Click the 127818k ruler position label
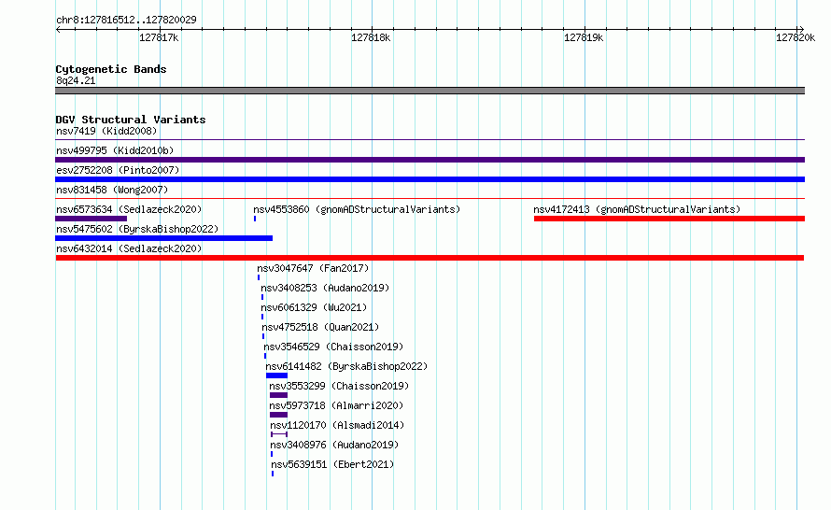 coord(371,37)
